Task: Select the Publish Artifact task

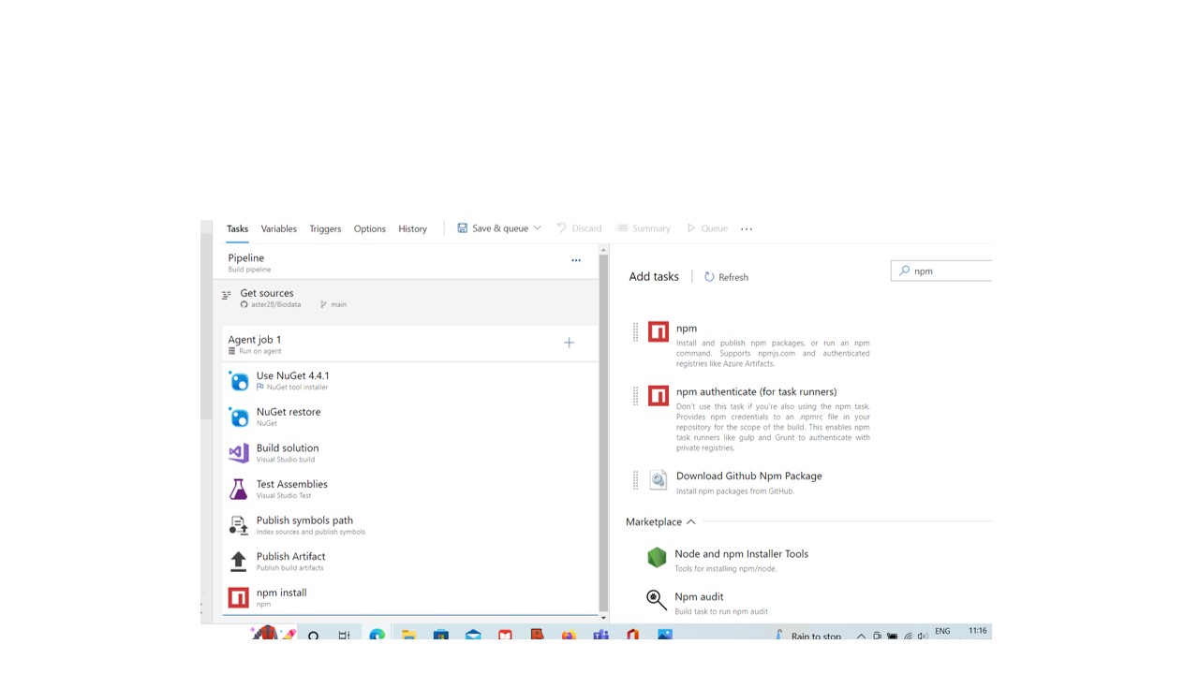Action: (x=410, y=561)
